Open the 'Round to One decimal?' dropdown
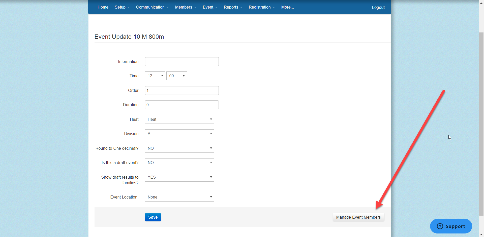Screen dimensions: 484x237 [179, 148]
